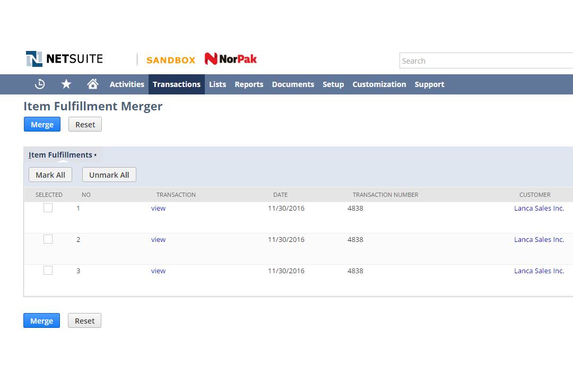Click Unmark All button
The width and height of the screenshot is (573, 382).
click(109, 175)
